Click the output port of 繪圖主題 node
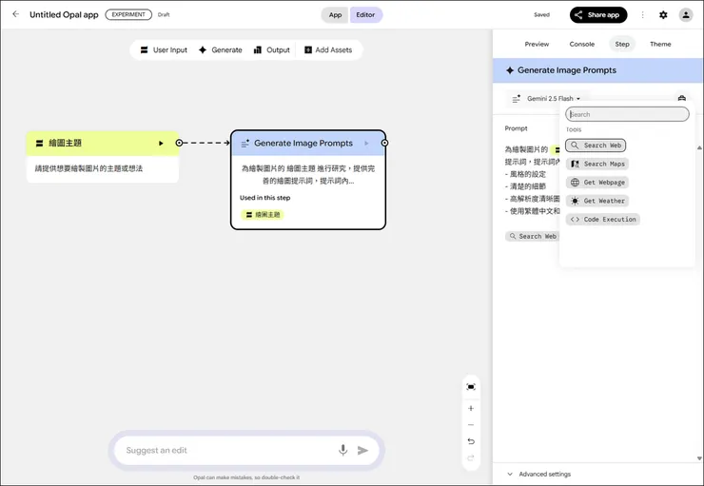This screenshot has height=486, width=704. (x=179, y=143)
